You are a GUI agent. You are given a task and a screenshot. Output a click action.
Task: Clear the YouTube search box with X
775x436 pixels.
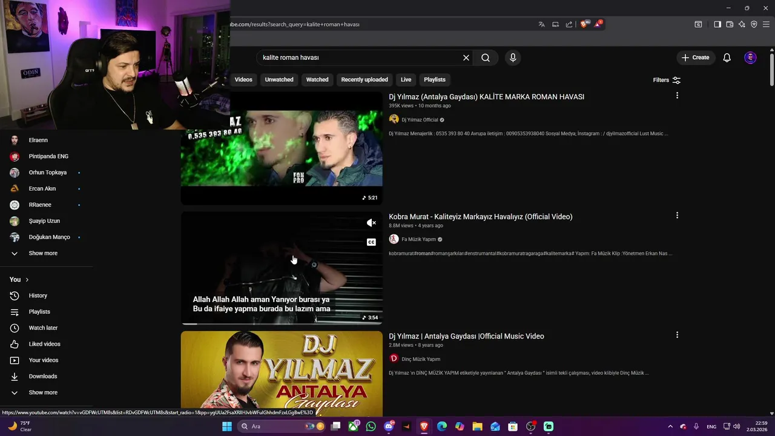[466, 58]
